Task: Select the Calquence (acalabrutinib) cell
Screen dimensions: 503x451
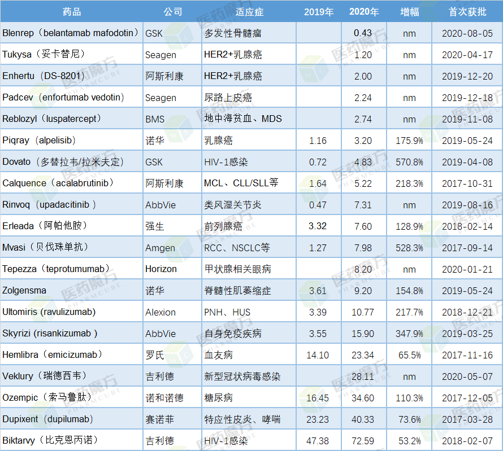Action: tap(72, 183)
